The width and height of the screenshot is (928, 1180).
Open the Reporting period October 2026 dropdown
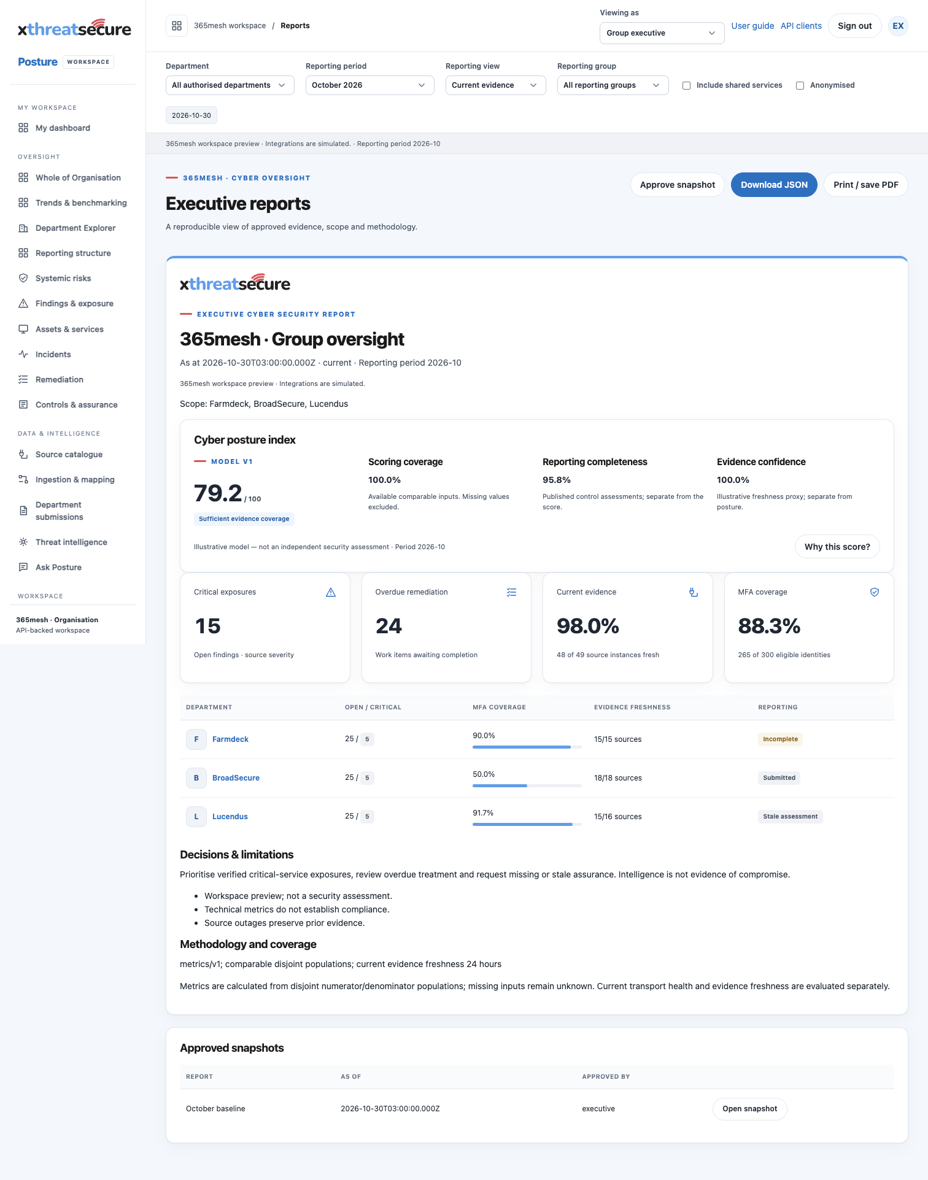tap(369, 85)
